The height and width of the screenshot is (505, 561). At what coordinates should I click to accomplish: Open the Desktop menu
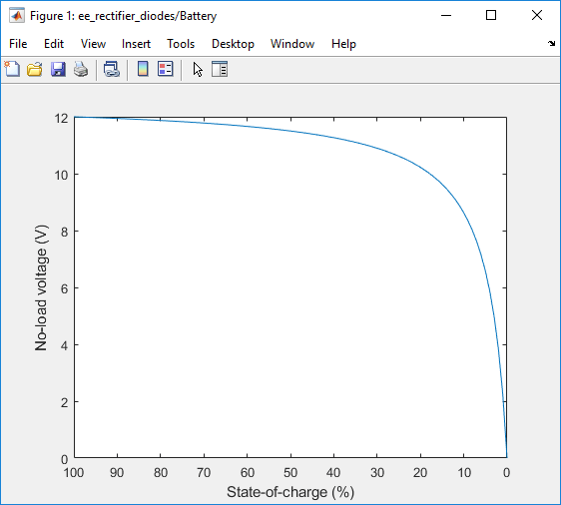point(233,44)
